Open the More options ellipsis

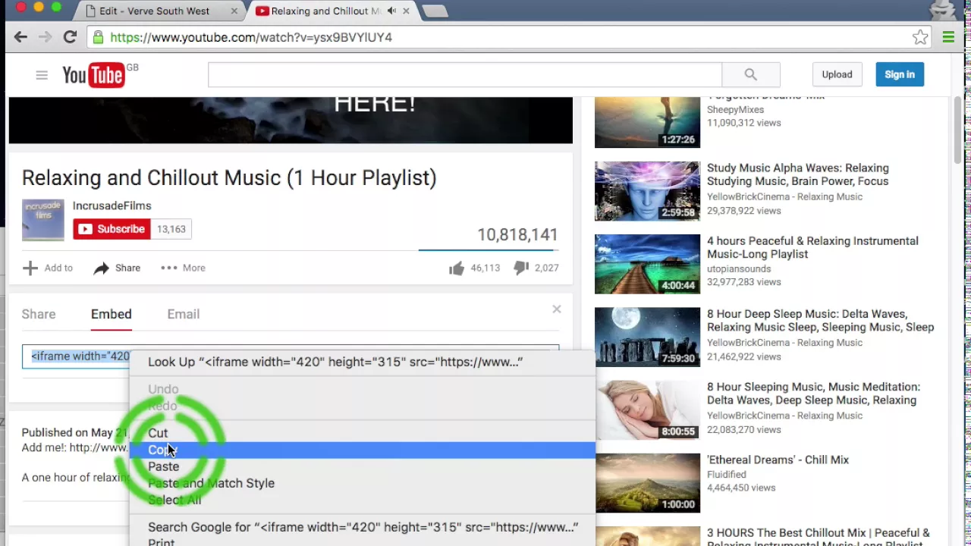pyautogui.click(x=183, y=268)
